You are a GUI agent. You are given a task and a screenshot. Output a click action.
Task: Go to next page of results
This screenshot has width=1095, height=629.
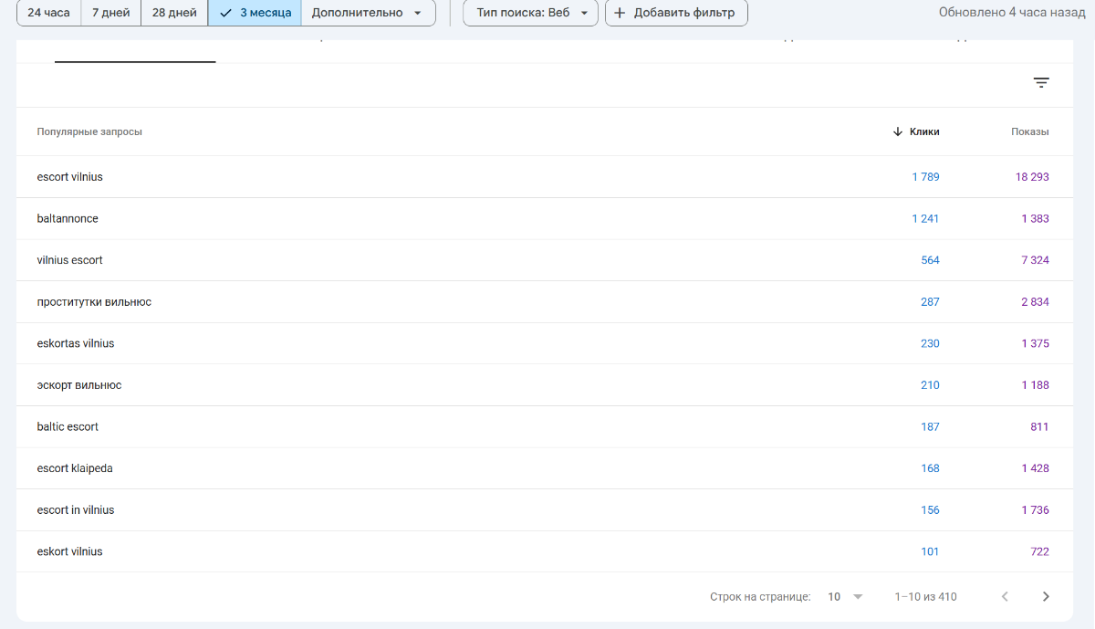click(x=1046, y=597)
